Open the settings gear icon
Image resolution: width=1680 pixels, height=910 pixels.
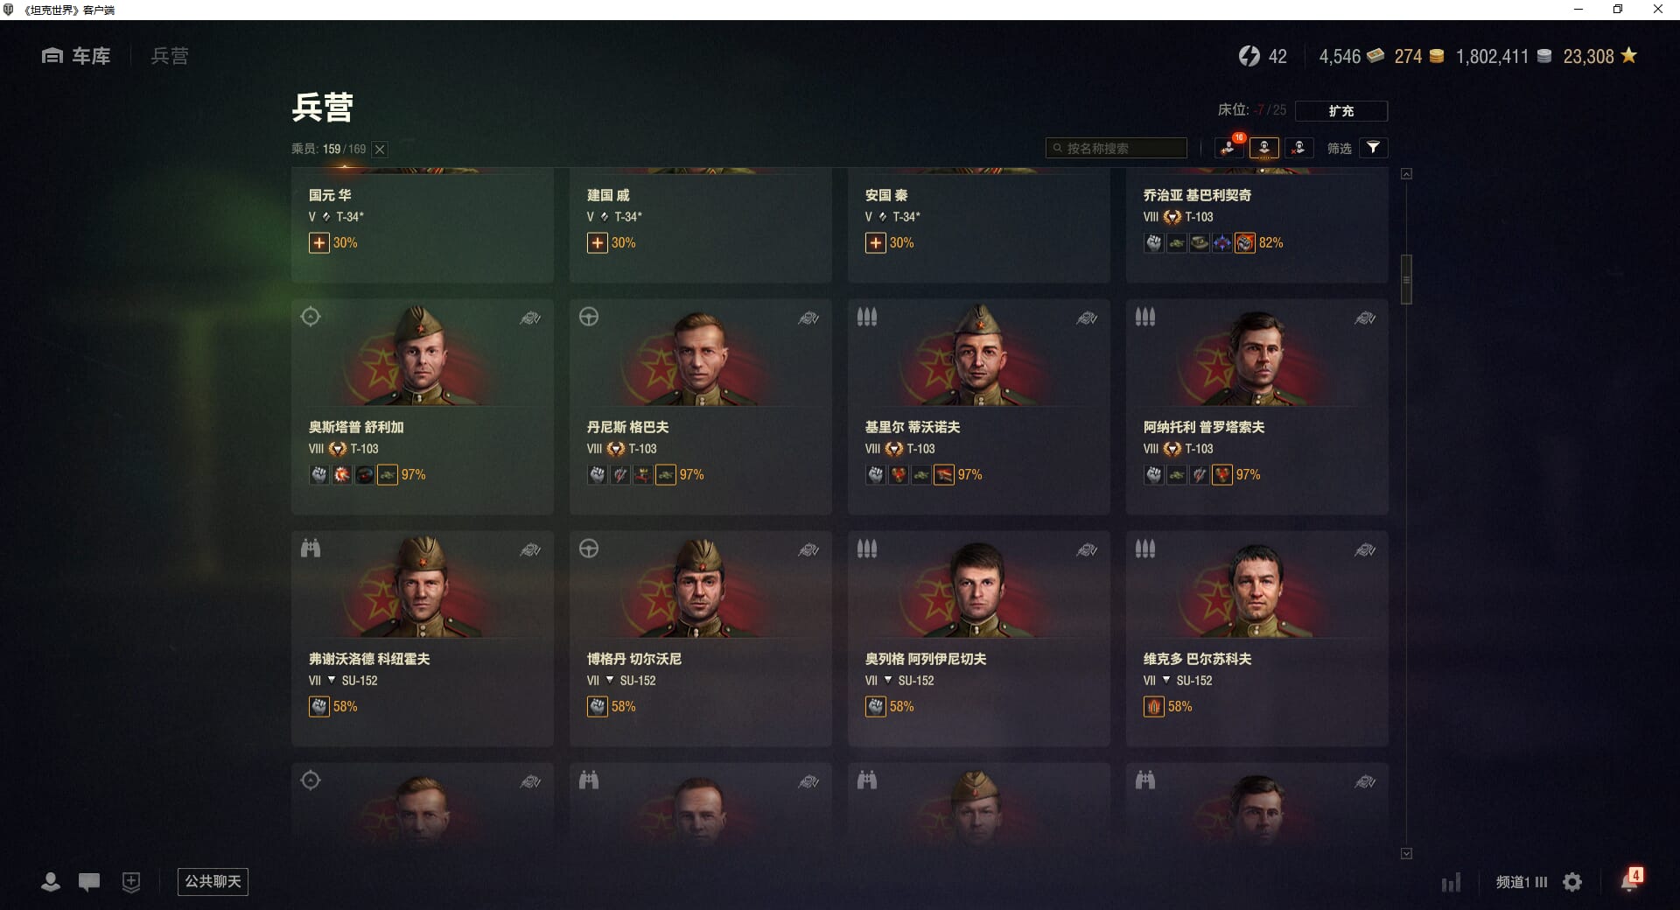1572,882
